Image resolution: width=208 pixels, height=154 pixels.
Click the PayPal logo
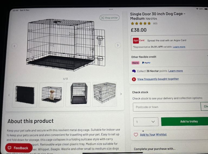tap(146, 63)
